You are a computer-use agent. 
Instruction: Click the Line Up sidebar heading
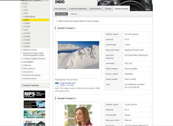[25, 3]
